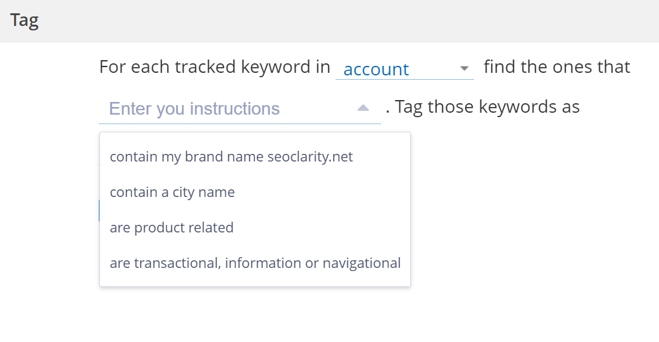659x342 pixels.
Task: Open the account scope dropdown
Action: click(404, 68)
